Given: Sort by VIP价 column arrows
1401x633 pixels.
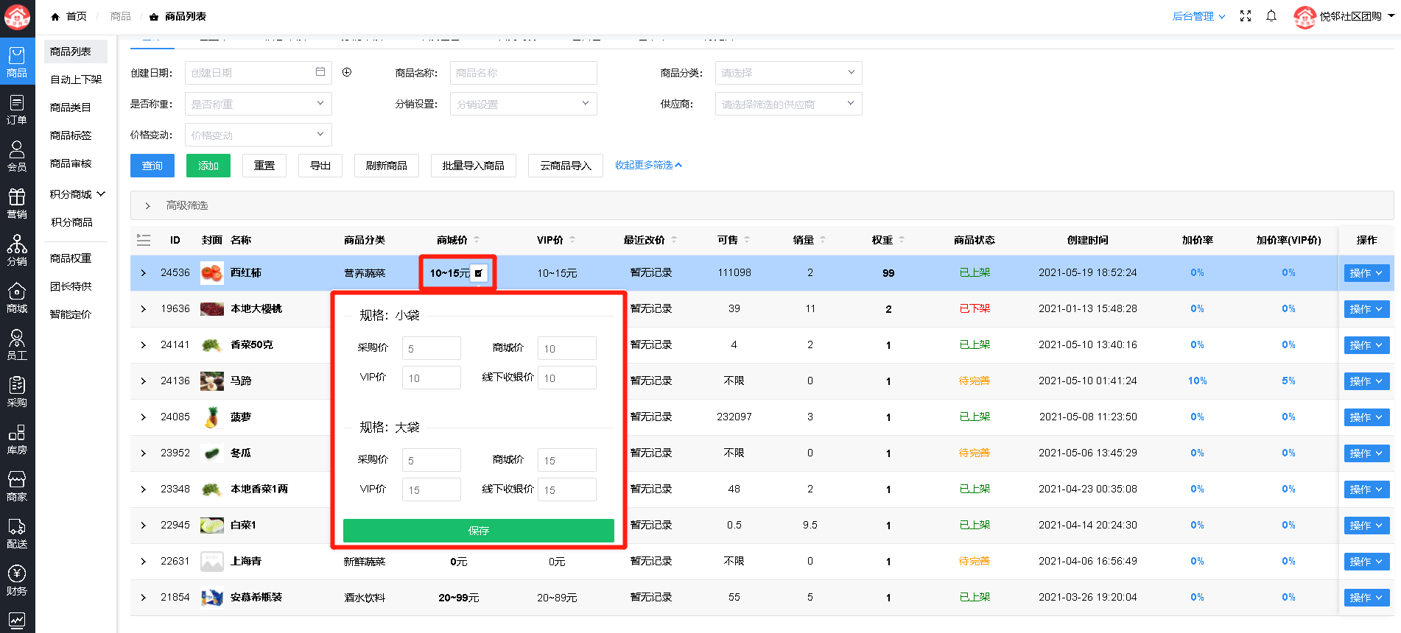Looking at the screenshot, I should coord(572,240).
